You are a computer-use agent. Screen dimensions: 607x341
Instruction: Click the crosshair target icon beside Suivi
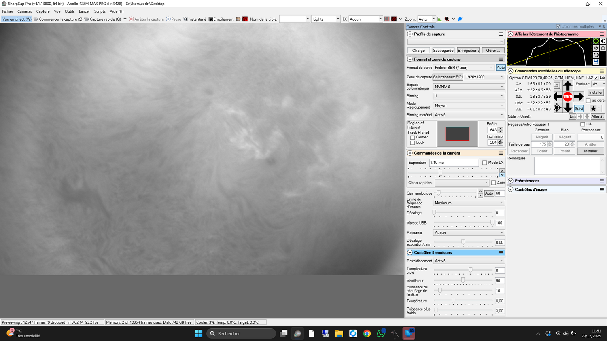(557, 108)
